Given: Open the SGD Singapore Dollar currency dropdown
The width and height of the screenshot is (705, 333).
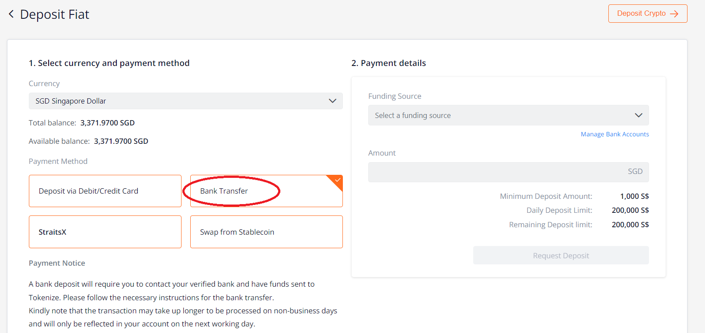Looking at the screenshot, I should (186, 101).
